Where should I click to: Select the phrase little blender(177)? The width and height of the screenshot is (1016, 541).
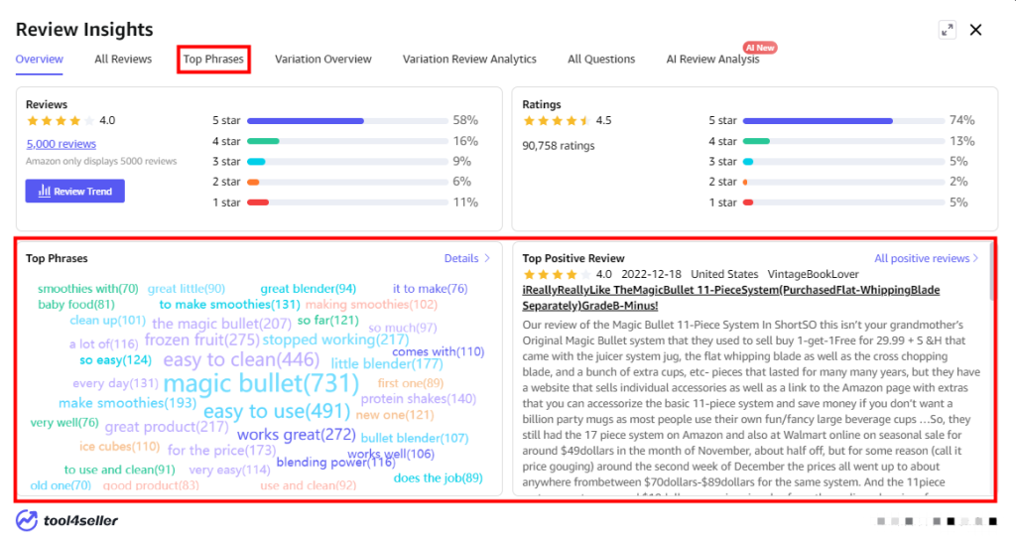pyautogui.click(x=387, y=363)
